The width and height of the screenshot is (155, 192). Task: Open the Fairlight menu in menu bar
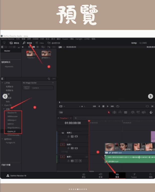(x=79, y=39)
